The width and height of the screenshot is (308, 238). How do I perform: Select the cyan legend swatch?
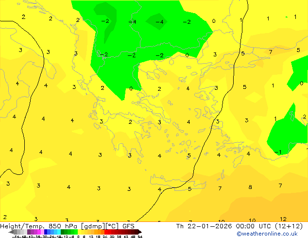59,232
